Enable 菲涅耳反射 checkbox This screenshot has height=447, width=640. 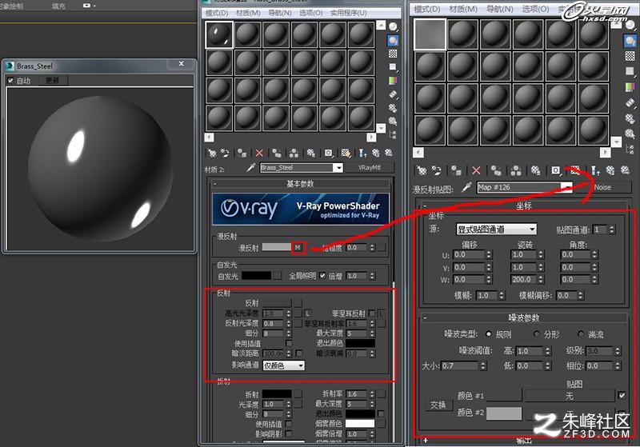pyautogui.click(x=371, y=313)
